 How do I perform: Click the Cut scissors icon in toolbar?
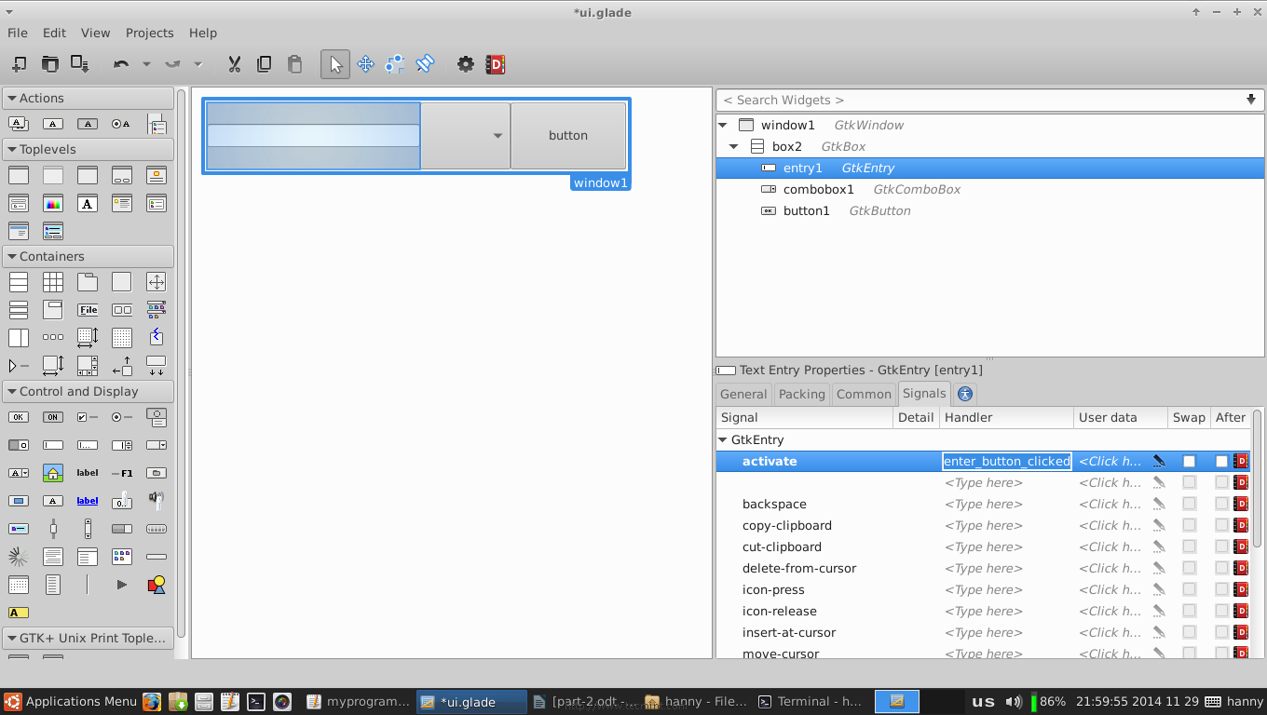coord(235,64)
